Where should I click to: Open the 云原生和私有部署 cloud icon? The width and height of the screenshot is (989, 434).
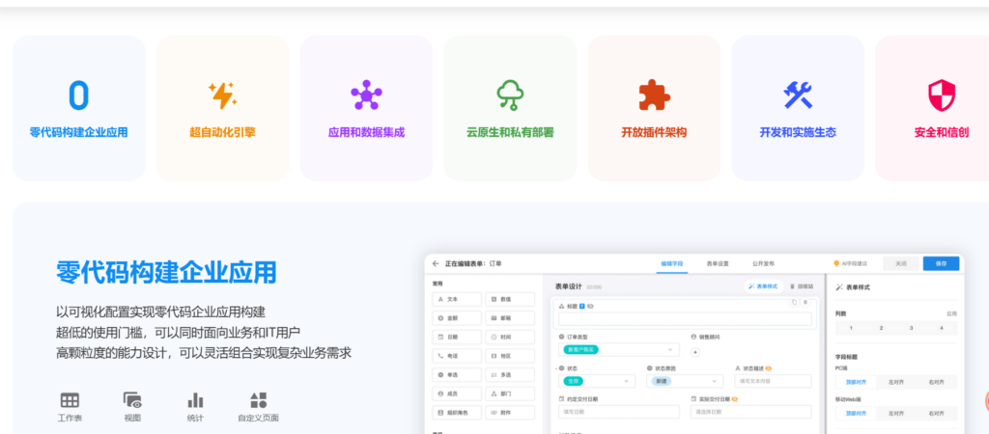[510, 95]
